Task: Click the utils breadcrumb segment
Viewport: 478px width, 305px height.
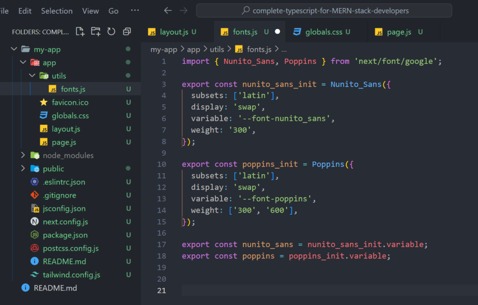Action: [x=217, y=49]
